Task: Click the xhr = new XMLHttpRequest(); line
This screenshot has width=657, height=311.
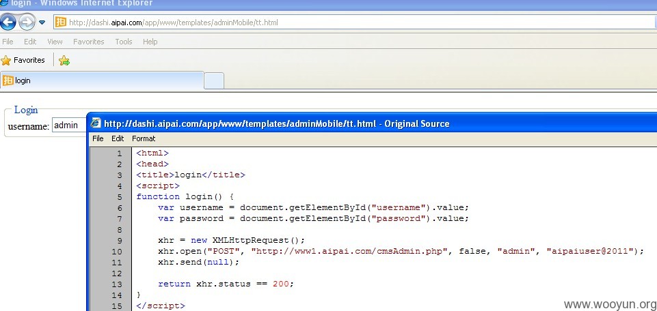Action: coord(232,240)
